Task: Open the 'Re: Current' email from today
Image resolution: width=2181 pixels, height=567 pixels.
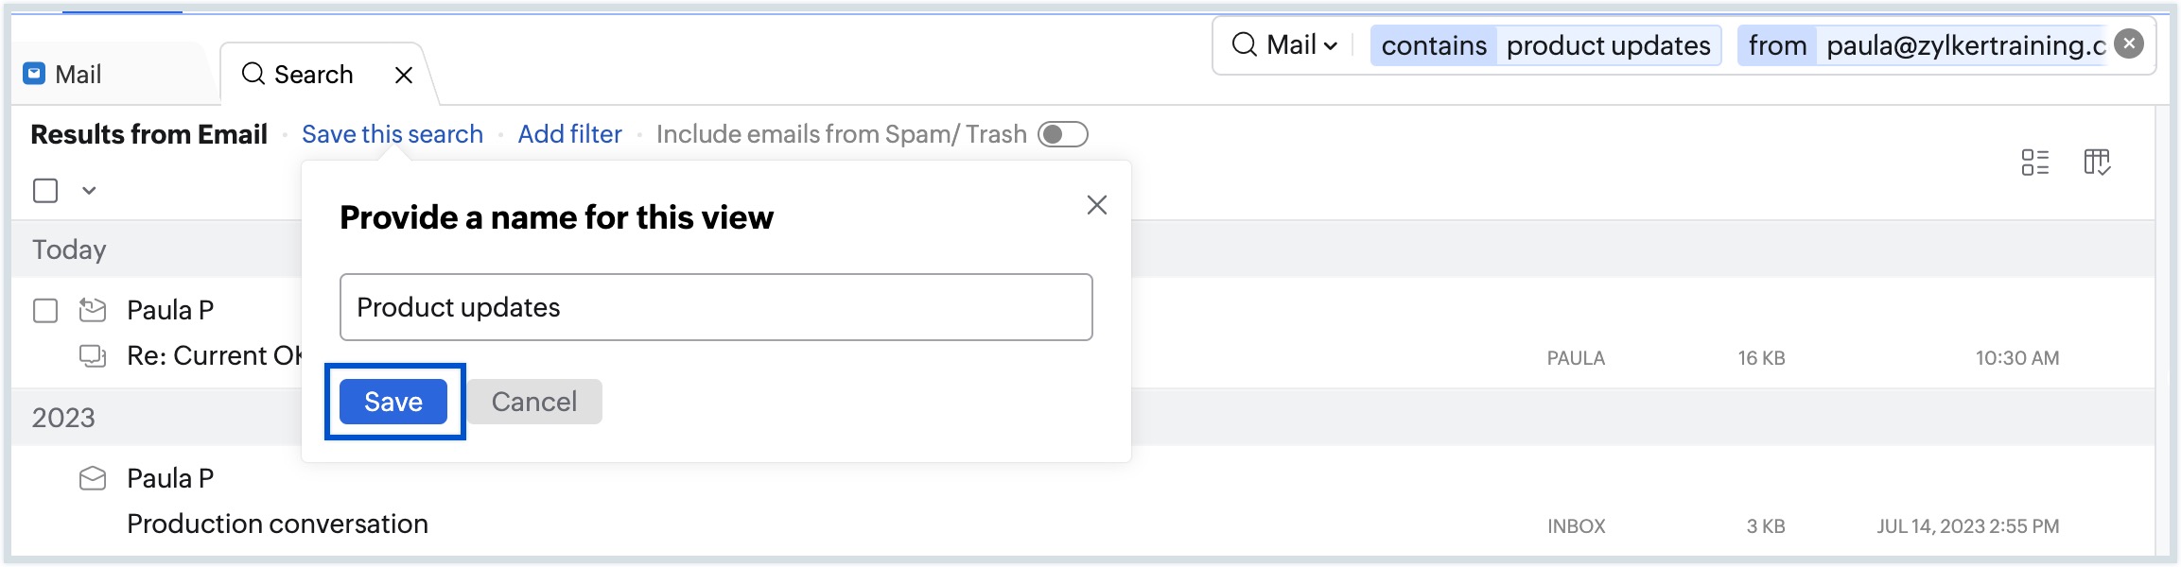Action: click(215, 355)
